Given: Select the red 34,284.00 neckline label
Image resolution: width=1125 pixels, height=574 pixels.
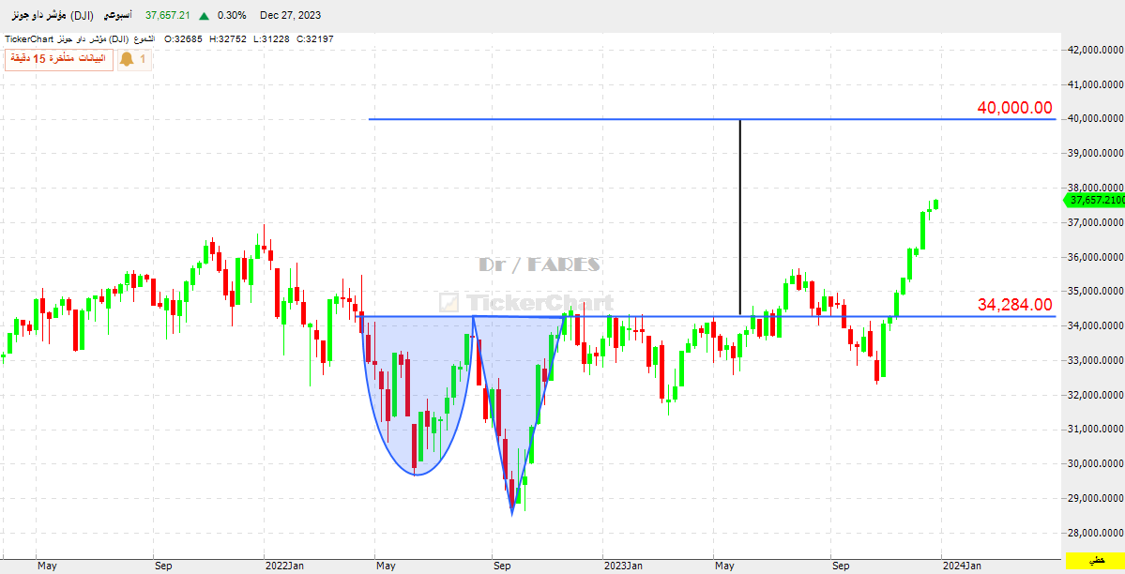Looking at the screenshot, I should tap(1014, 305).
